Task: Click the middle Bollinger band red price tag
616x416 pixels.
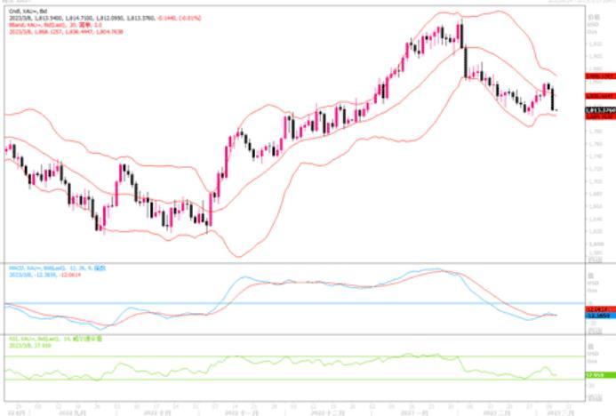Action: point(598,95)
